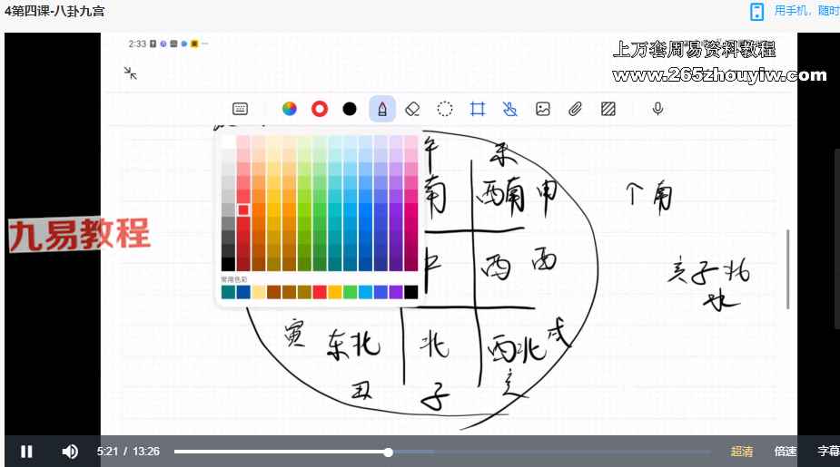Activate the dashed circle lasso tool
Screen dimensions: 840x467
[445, 109]
